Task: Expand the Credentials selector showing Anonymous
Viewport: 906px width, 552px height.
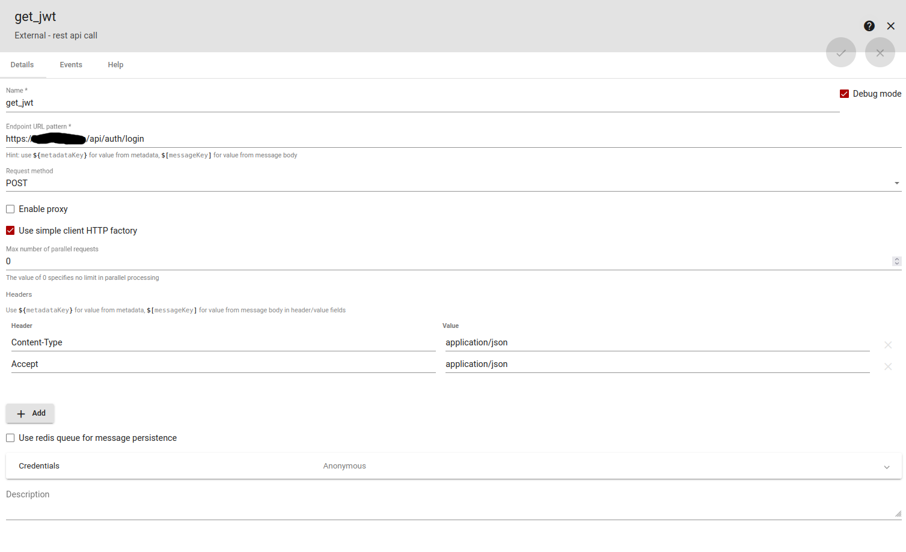Action: coord(887,466)
